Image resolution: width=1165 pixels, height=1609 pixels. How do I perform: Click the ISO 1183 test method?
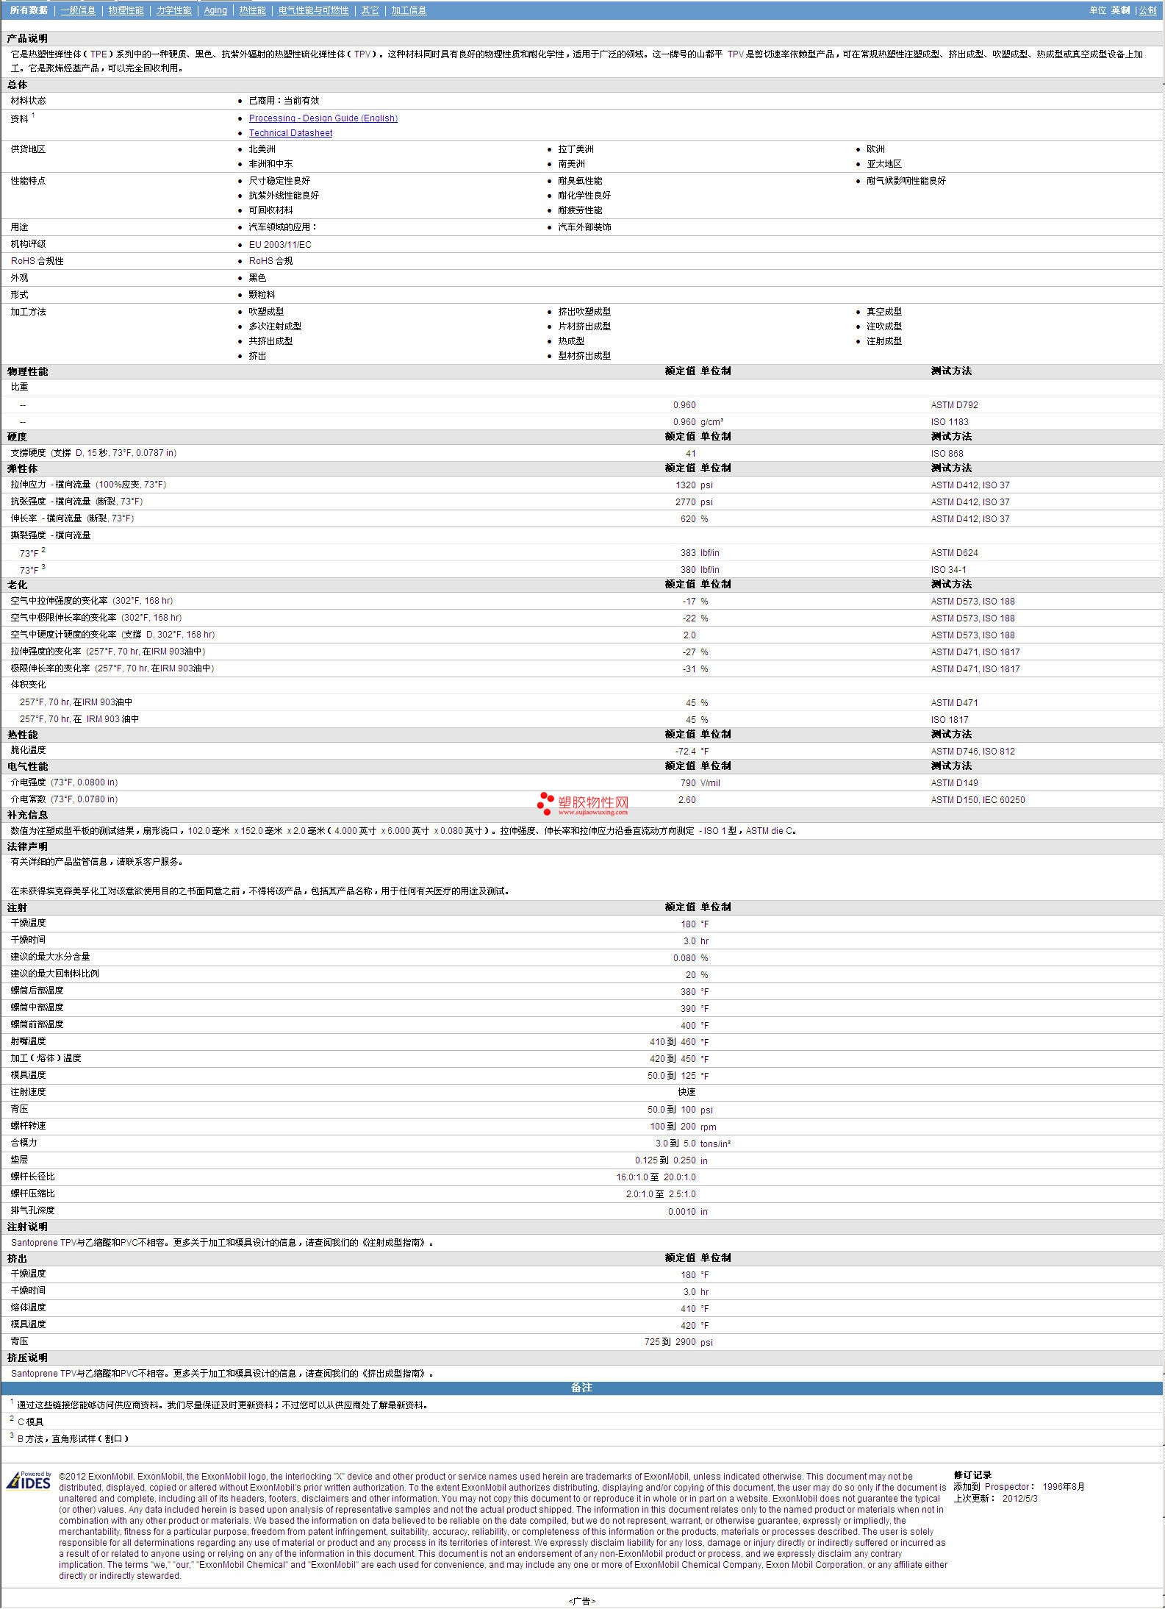click(950, 422)
